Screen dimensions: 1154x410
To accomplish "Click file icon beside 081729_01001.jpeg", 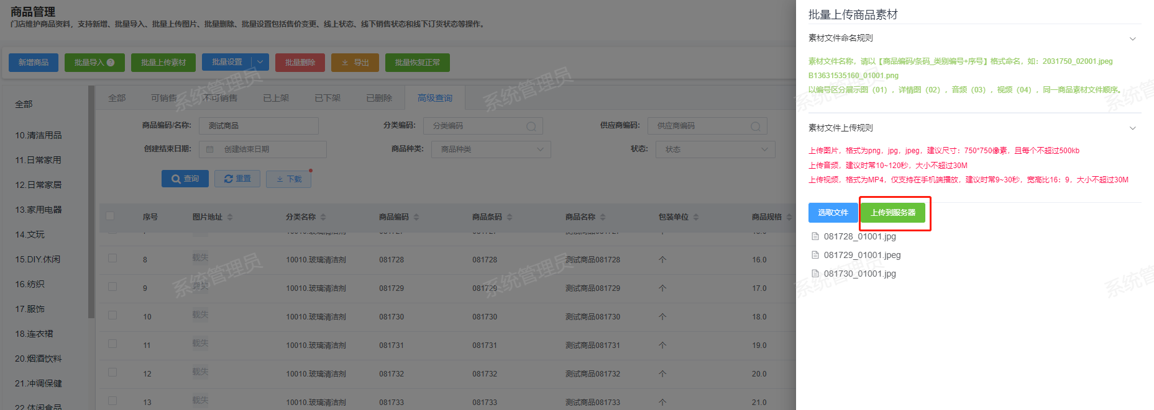I will click(x=815, y=255).
